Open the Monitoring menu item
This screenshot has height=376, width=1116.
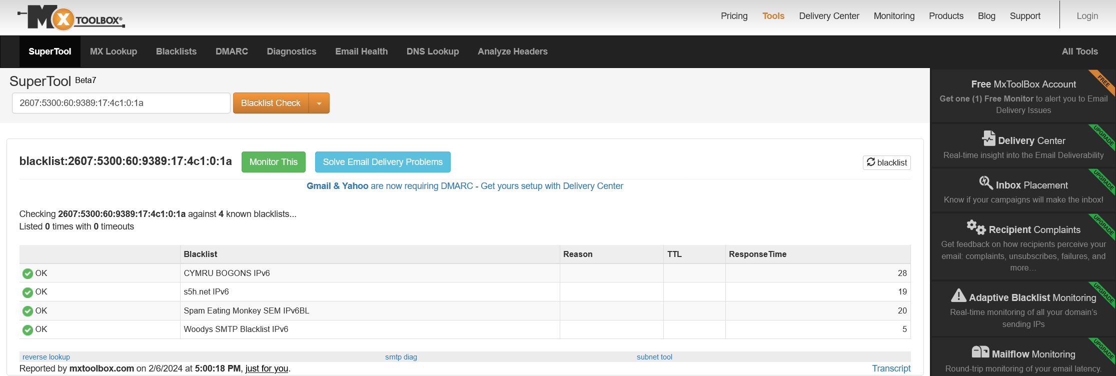894,16
